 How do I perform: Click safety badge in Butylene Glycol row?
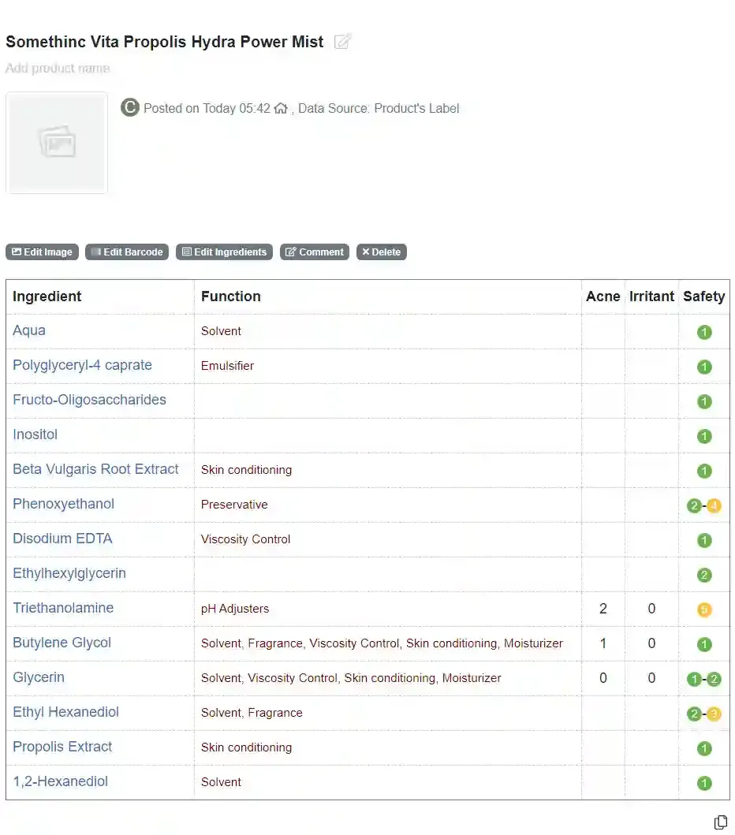pos(704,644)
